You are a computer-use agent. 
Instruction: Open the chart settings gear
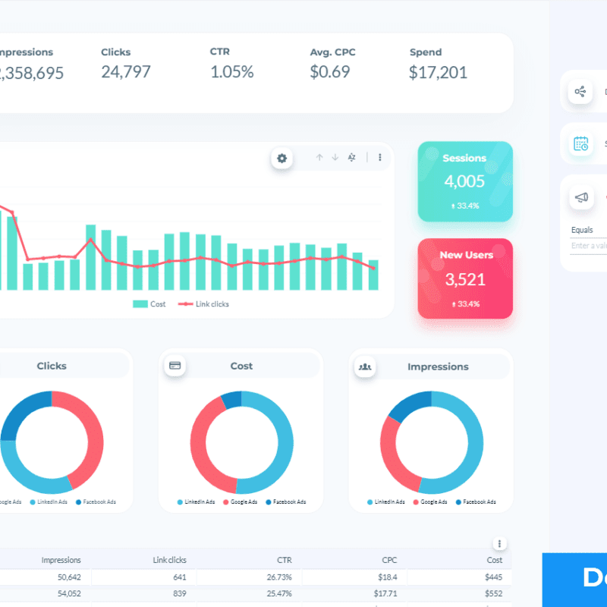281,159
